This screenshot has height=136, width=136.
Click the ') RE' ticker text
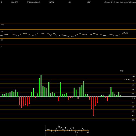click(89, 2)
